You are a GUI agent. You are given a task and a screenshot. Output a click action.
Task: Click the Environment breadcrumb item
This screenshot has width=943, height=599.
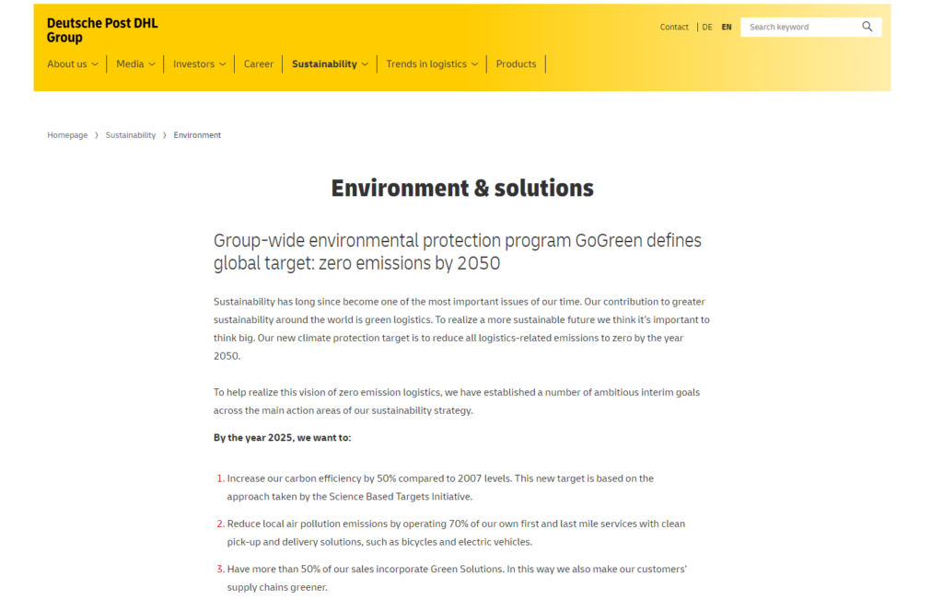(197, 135)
